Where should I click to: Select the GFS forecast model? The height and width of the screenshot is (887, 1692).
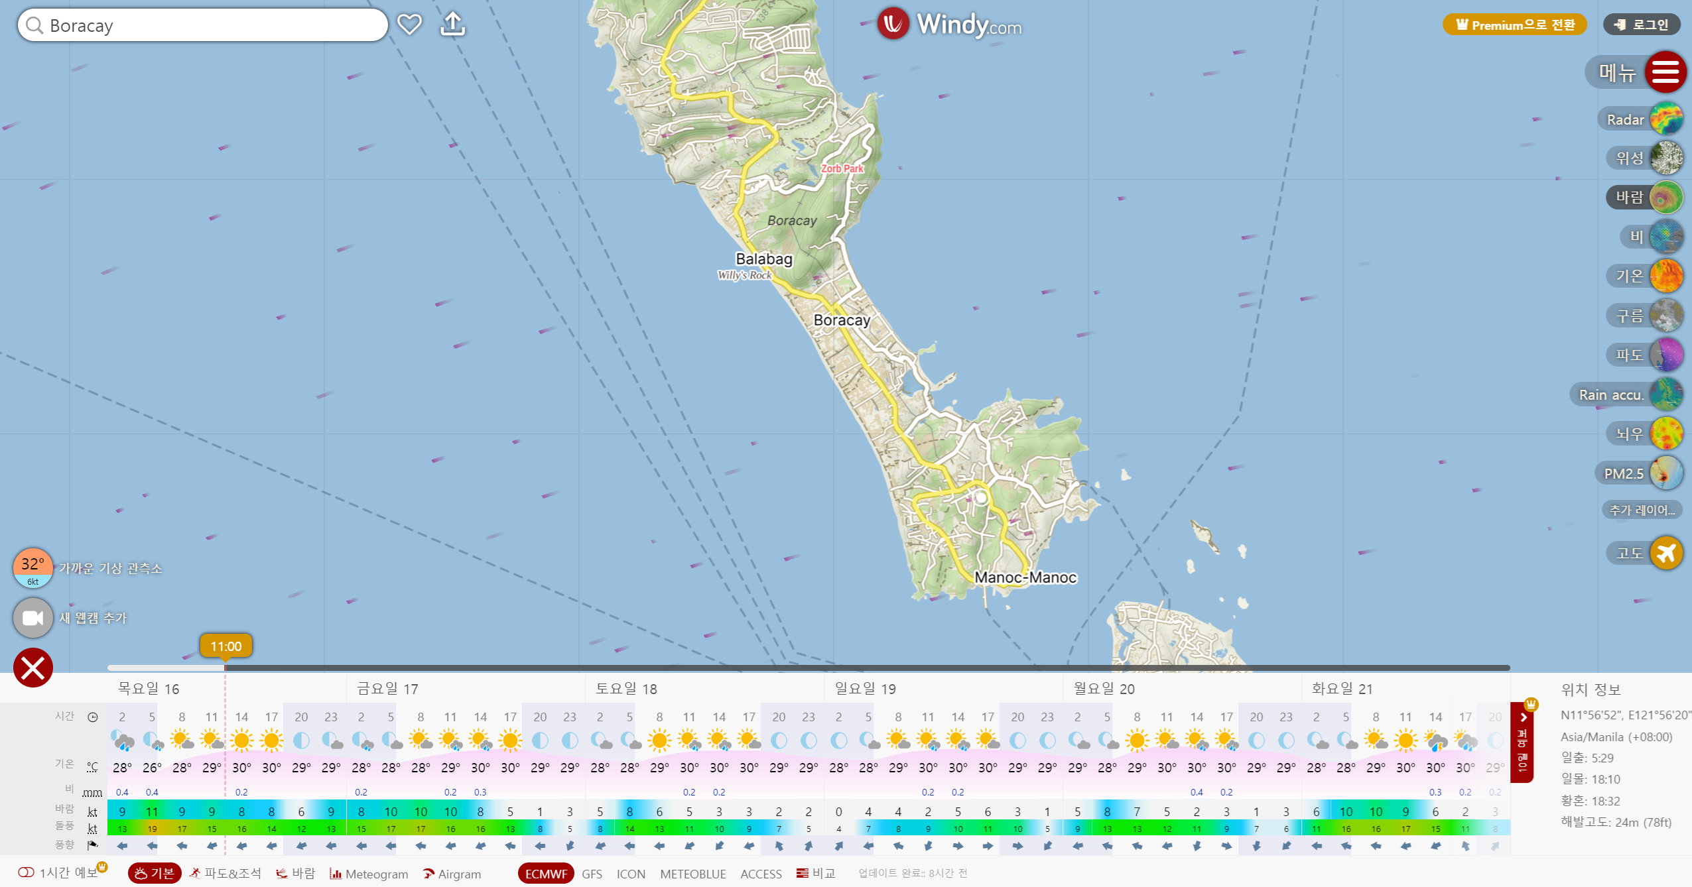coord(592,874)
